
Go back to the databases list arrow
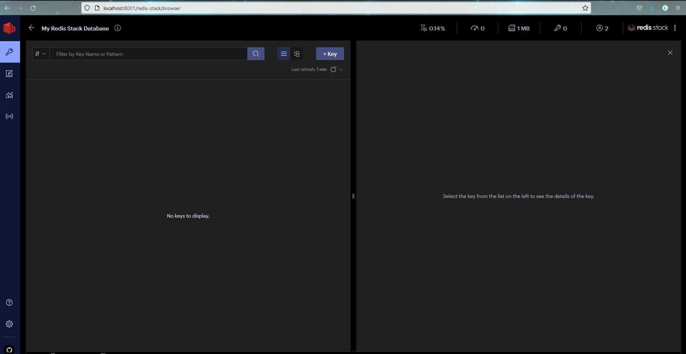32,28
